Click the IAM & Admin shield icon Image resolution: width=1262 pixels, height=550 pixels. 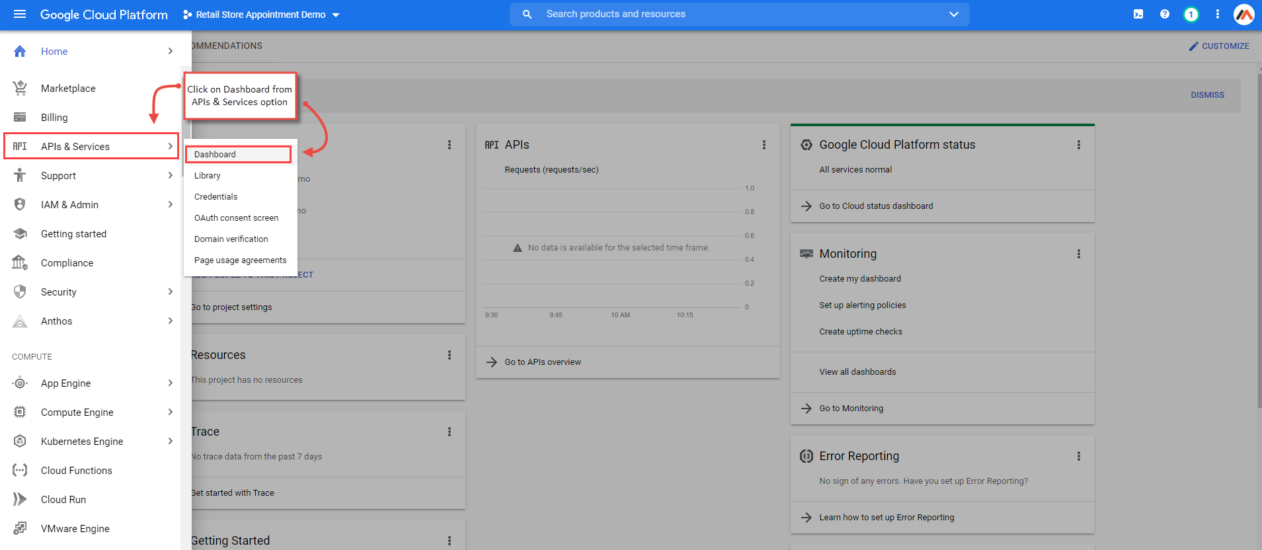tap(20, 204)
